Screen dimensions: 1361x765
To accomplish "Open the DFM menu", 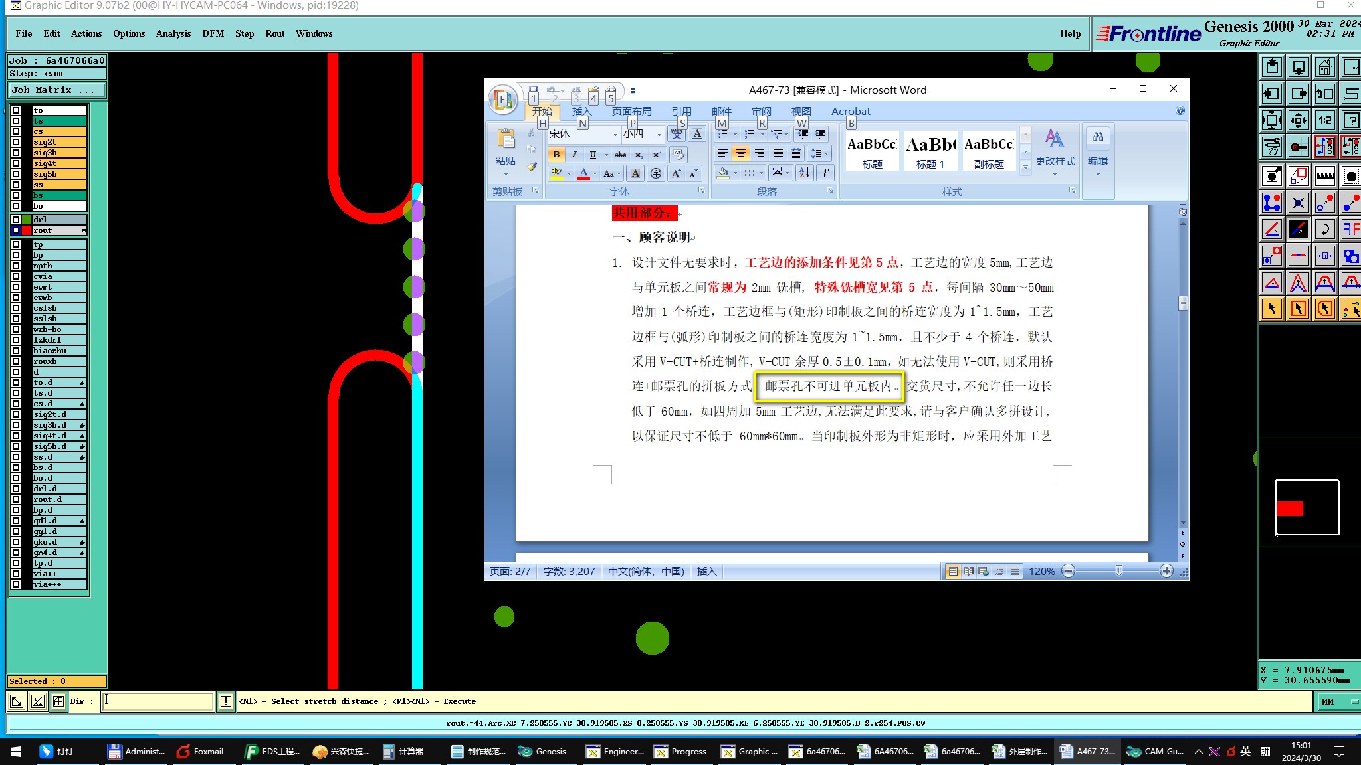I will pos(213,33).
